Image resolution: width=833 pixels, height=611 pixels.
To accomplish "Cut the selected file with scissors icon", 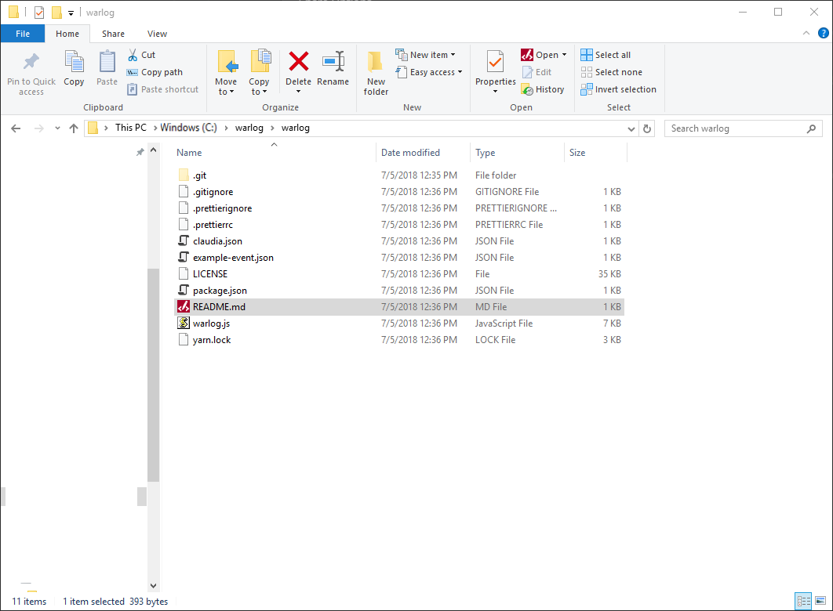I will pos(133,55).
